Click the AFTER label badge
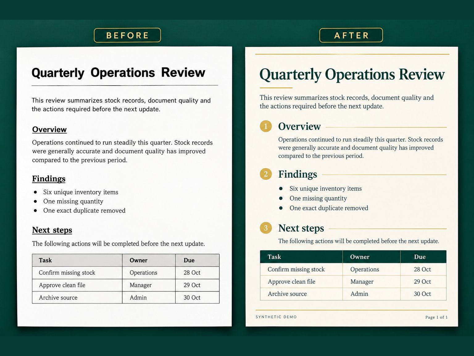The height and width of the screenshot is (356, 474). click(351, 35)
